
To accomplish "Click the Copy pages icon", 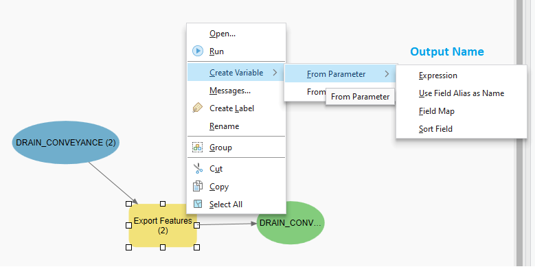I will tap(198, 186).
